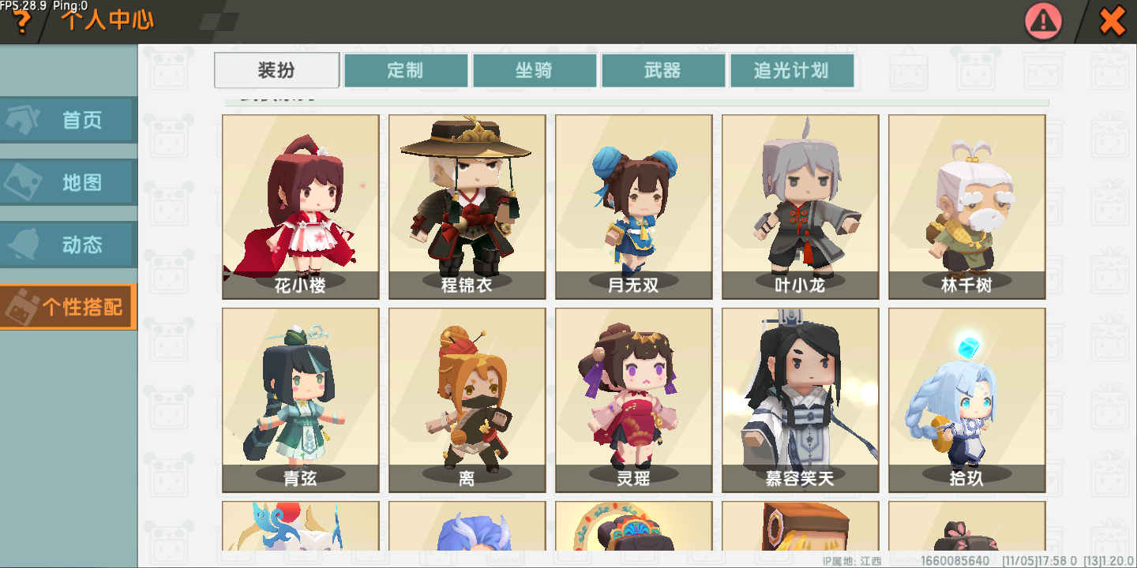Pick the 拾玖 character skin

(967, 400)
